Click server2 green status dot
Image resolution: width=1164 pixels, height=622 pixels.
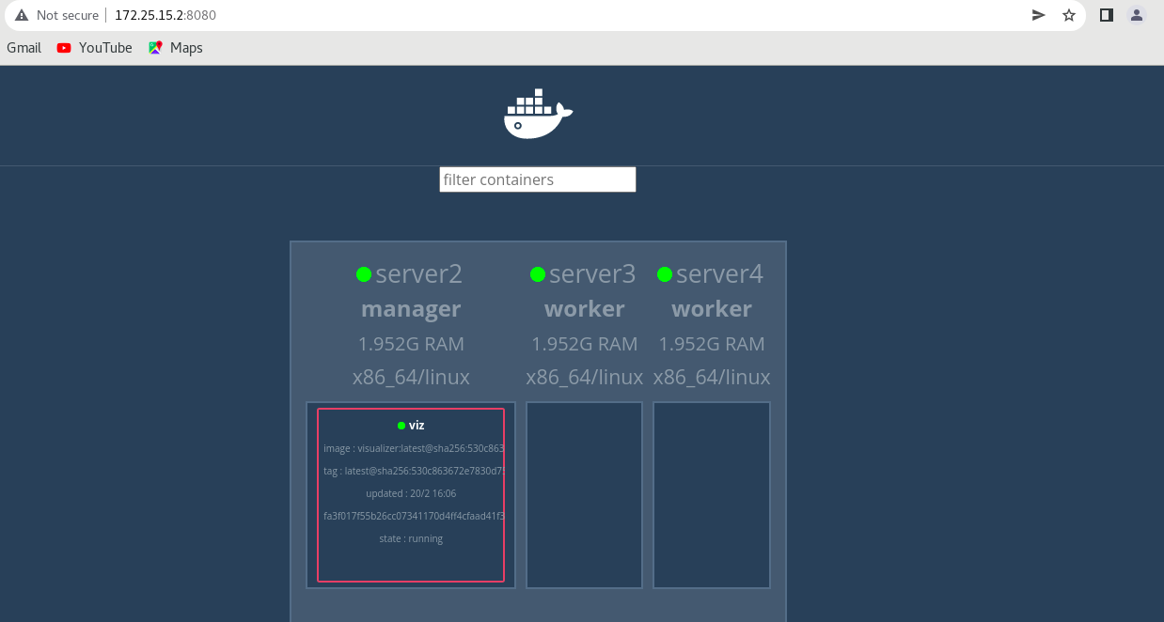364,274
